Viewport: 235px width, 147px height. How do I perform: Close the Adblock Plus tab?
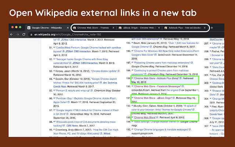point(205,28)
